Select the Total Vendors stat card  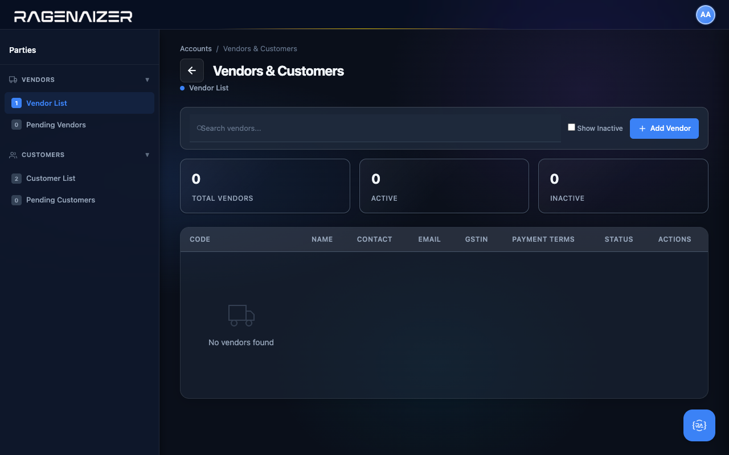coord(265,186)
